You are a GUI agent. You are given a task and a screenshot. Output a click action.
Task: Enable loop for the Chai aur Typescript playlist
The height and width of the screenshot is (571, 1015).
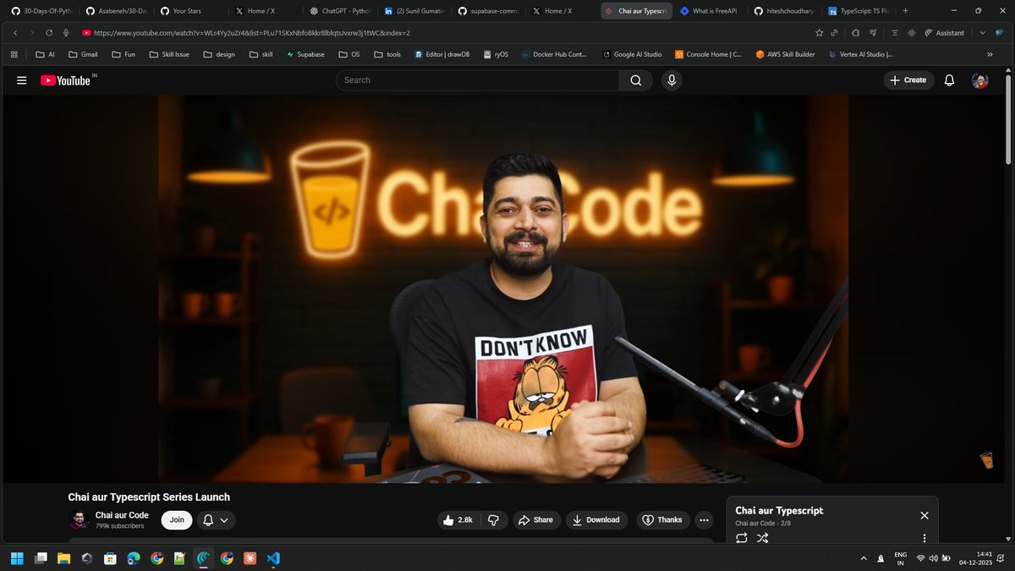pos(742,538)
